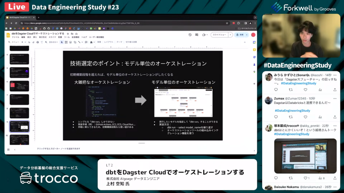Open the share button dropdown arrow
This screenshot has width=344, height=193.
[247, 35]
